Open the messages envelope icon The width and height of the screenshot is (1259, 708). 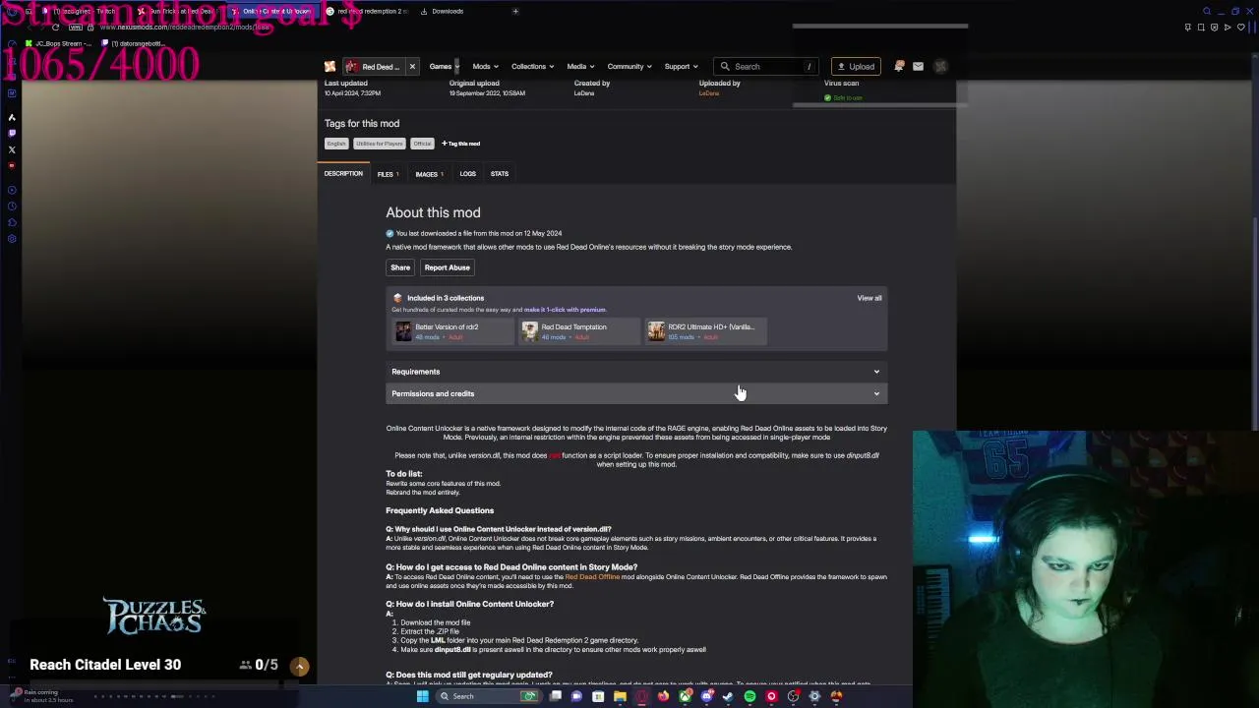pyautogui.click(x=918, y=67)
